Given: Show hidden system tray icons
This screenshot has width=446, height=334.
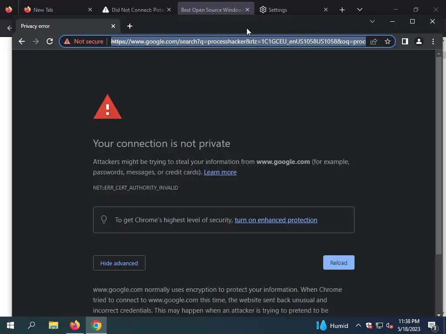Looking at the screenshot, I should click(x=358, y=325).
